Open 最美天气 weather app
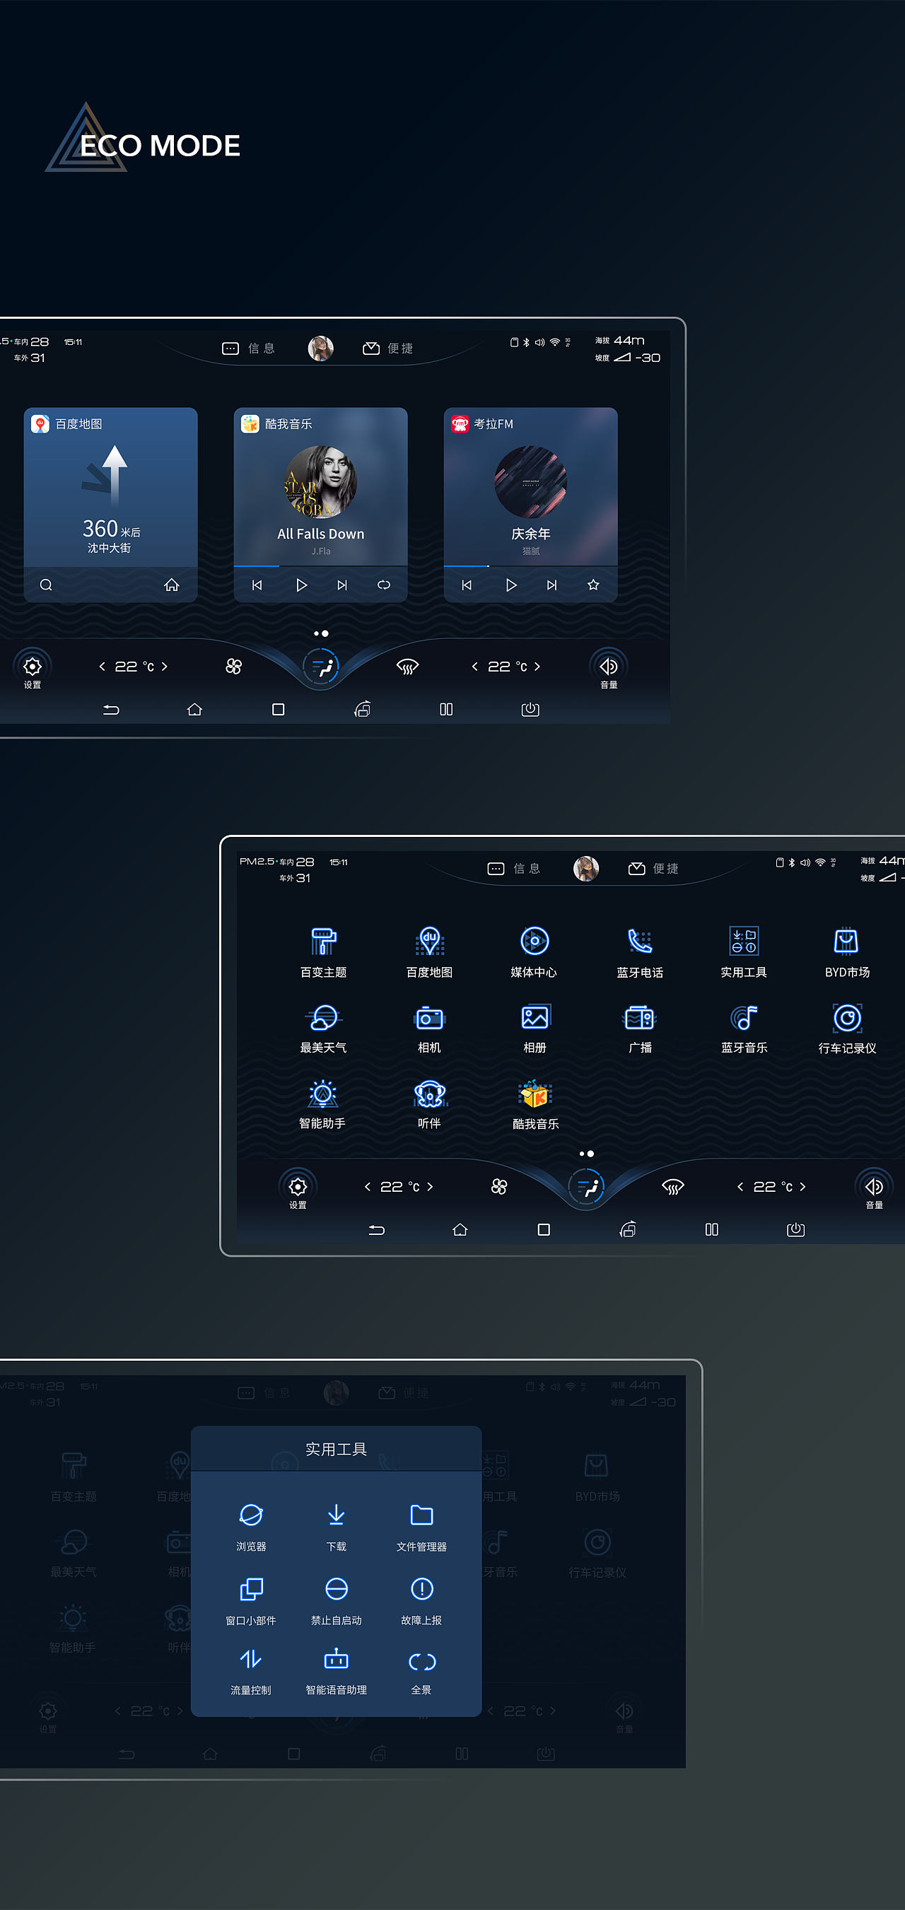Screen dimensions: 905x1910 click(323, 1029)
